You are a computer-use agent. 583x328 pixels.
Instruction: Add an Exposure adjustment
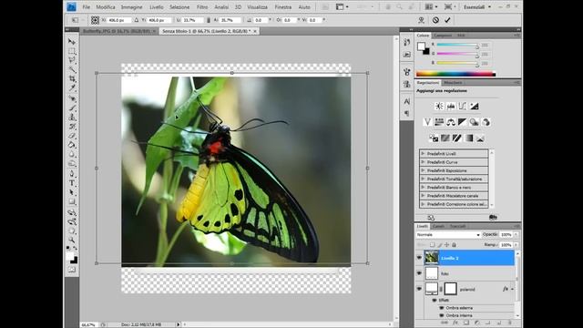(474, 107)
